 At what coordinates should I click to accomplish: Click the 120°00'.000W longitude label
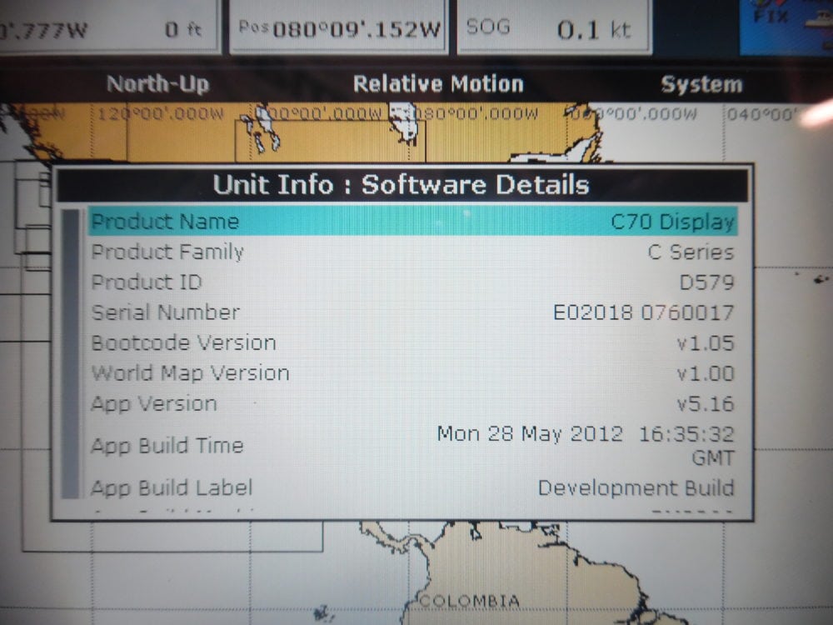click(161, 113)
